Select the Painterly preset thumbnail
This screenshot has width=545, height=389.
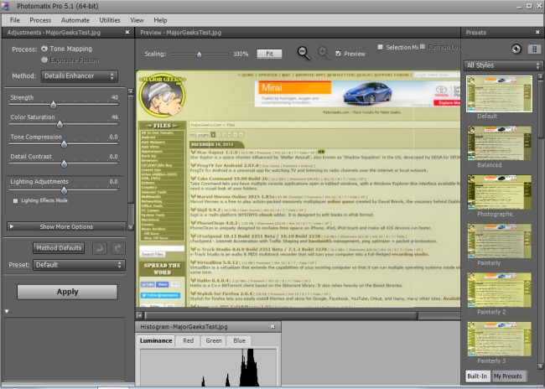(x=499, y=240)
